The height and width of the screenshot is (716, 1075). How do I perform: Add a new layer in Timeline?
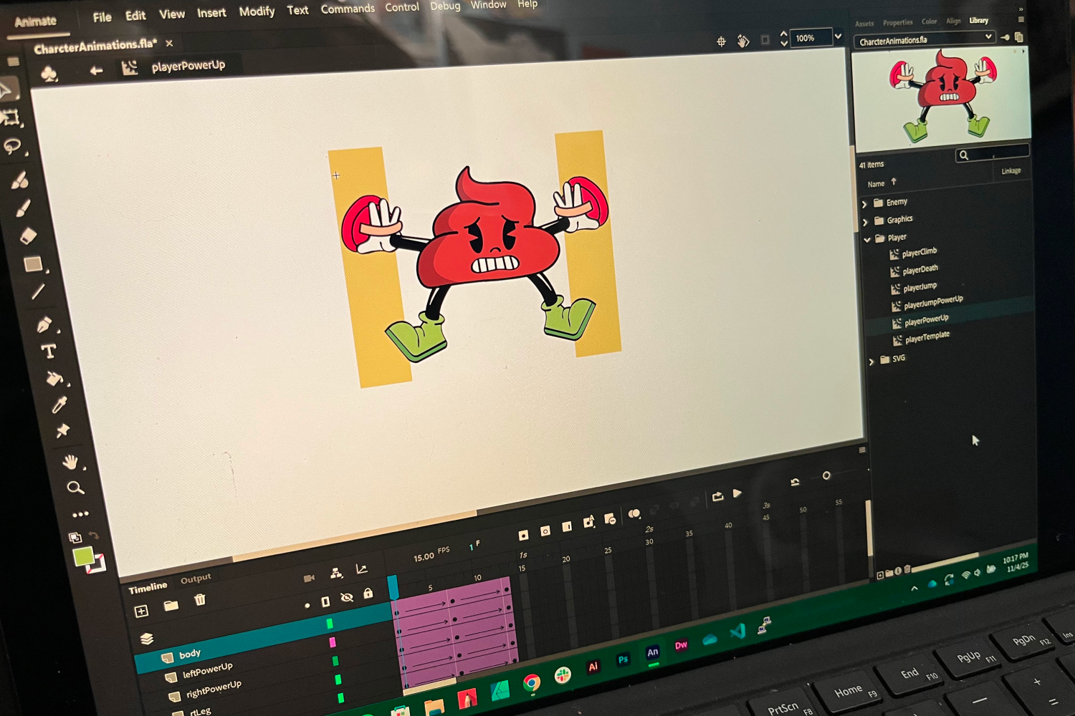(x=141, y=611)
